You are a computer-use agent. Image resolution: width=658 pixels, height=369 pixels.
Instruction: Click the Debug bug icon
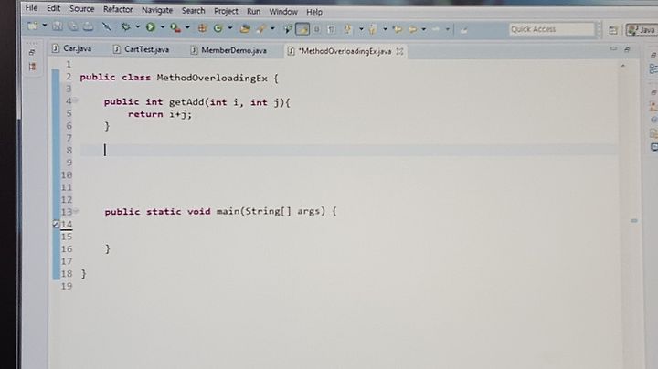[125, 27]
